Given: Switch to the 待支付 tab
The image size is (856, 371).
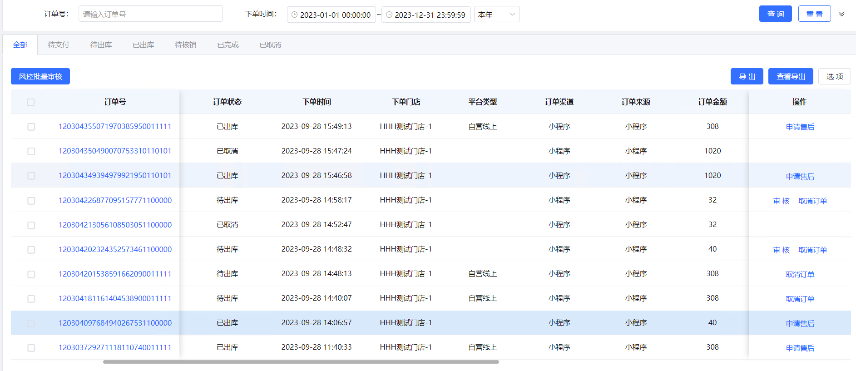Looking at the screenshot, I should pos(59,45).
